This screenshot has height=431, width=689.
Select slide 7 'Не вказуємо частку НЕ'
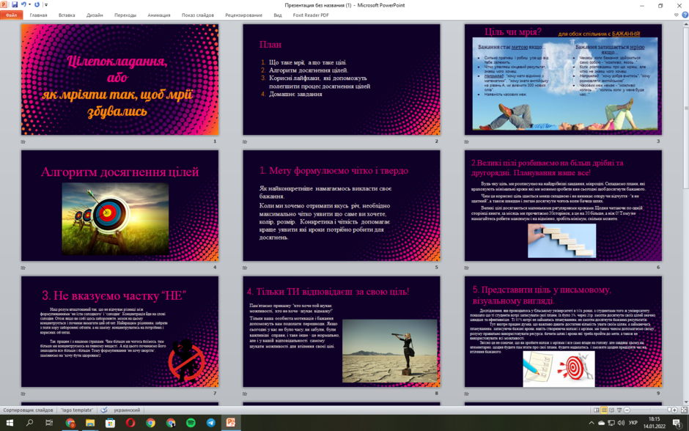tap(119, 332)
